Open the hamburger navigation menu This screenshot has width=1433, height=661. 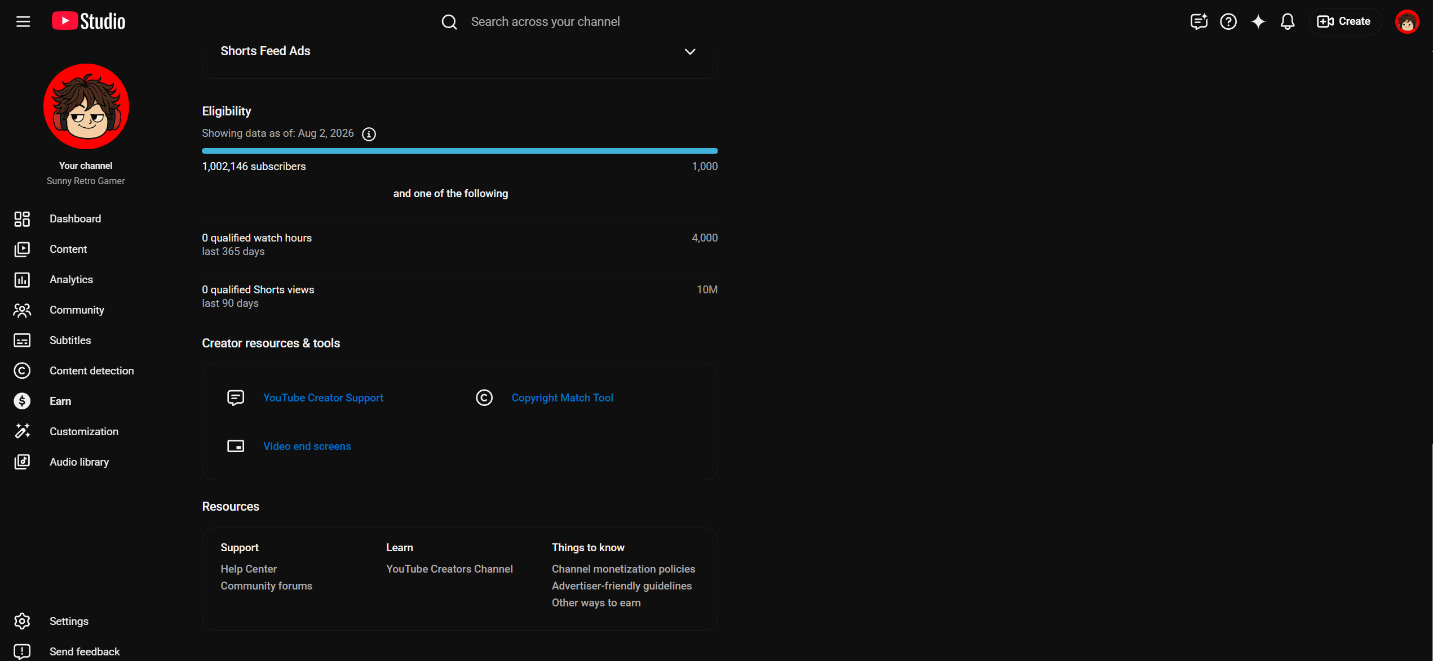click(x=23, y=21)
